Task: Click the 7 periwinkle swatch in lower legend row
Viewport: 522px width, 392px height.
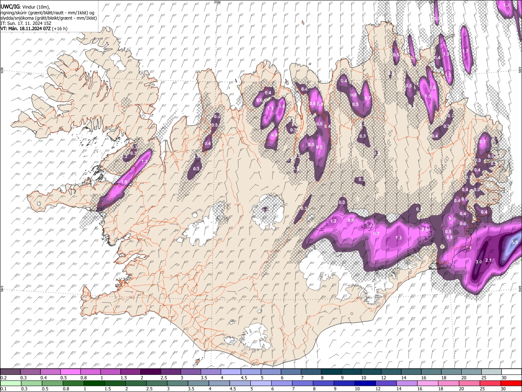Action: coord(303,383)
